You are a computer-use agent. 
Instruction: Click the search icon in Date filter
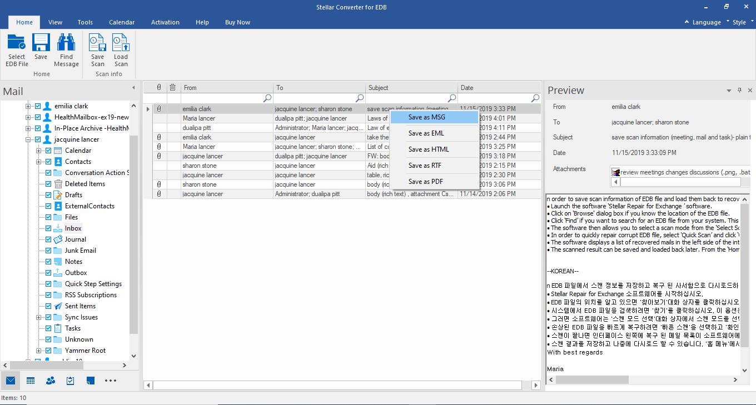click(x=535, y=98)
